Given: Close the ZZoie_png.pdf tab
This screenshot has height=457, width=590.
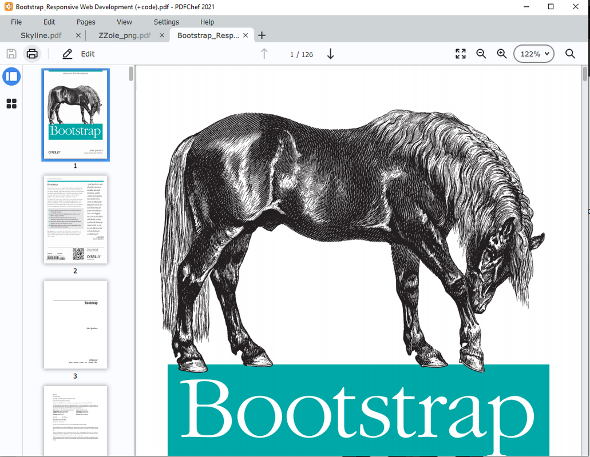Looking at the screenshot, I should [x=162, y=35].
